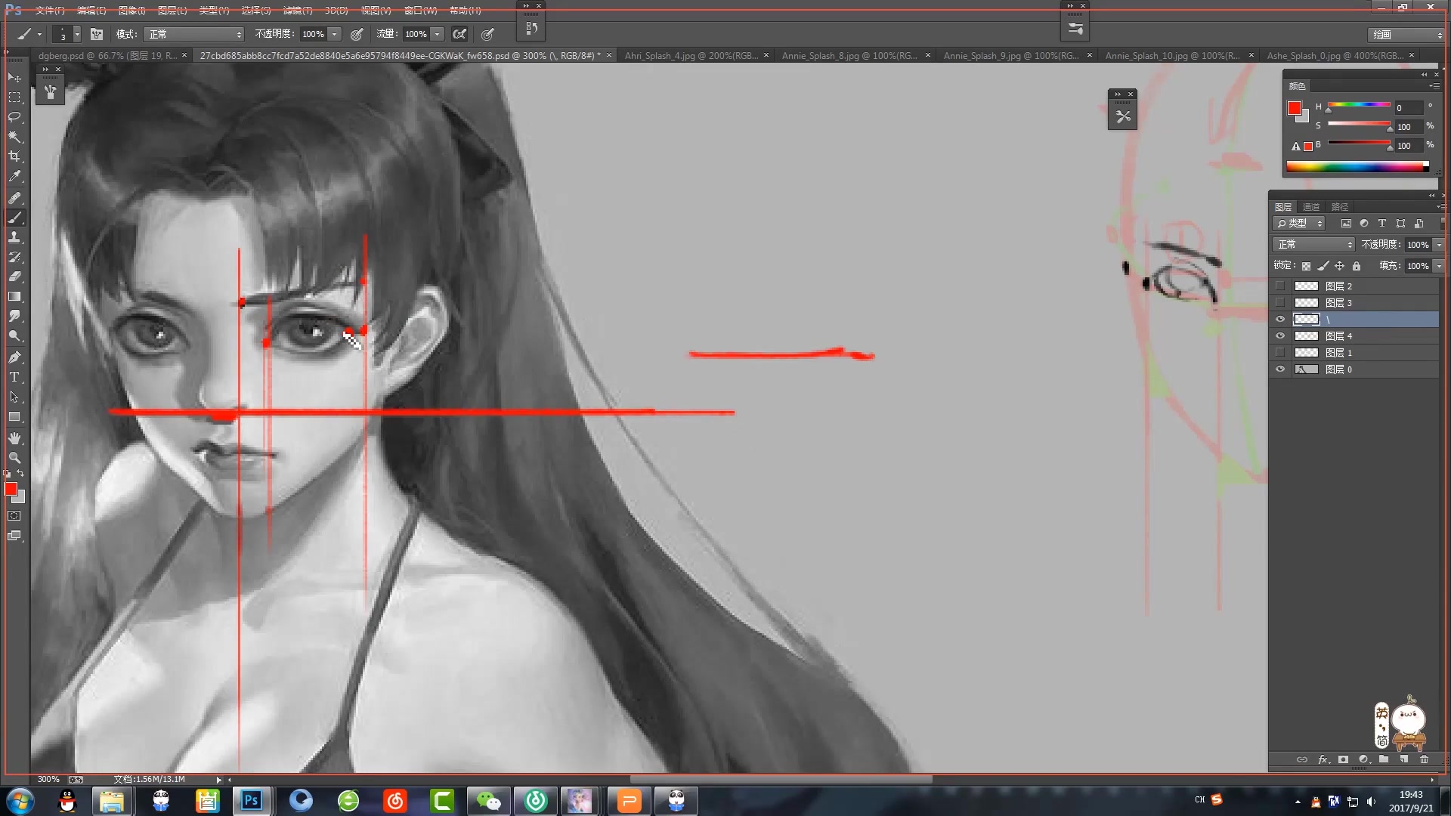Open layer fill 填充 dropdown arrow

(x=1438, y=266)
